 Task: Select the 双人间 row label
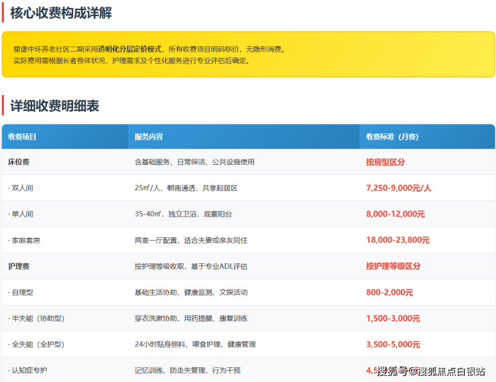[x=21, y=188]
